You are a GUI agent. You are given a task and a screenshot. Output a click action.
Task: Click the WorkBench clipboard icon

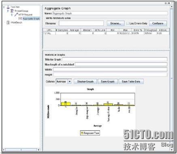8,22
